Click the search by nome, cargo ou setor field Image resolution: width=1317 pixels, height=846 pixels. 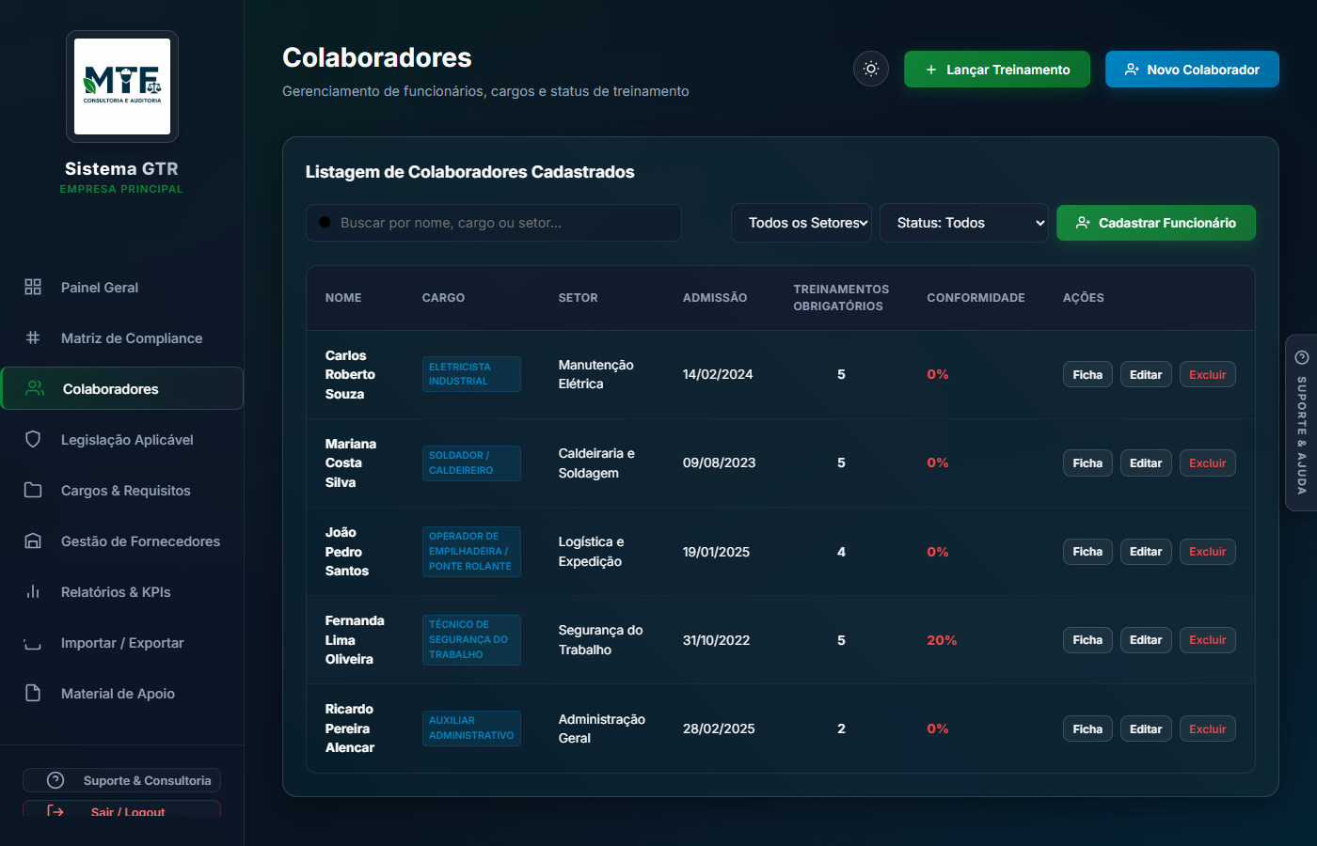(494, 223)
